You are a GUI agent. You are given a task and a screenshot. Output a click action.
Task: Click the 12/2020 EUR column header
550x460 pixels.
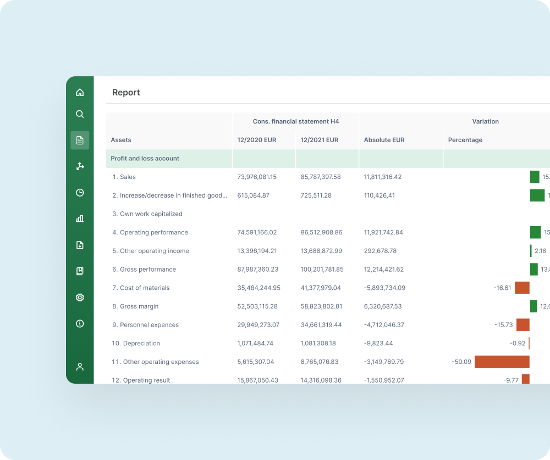[x=256, y=140]
